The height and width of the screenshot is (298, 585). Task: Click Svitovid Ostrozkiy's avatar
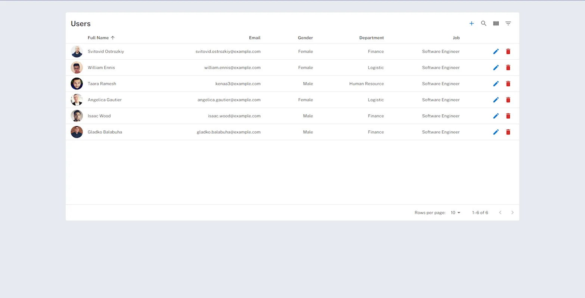click(x=77, y=51)
